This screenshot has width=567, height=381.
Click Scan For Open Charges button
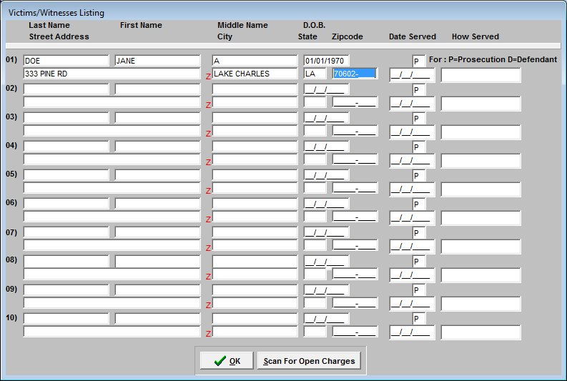(x=309, y=361)
